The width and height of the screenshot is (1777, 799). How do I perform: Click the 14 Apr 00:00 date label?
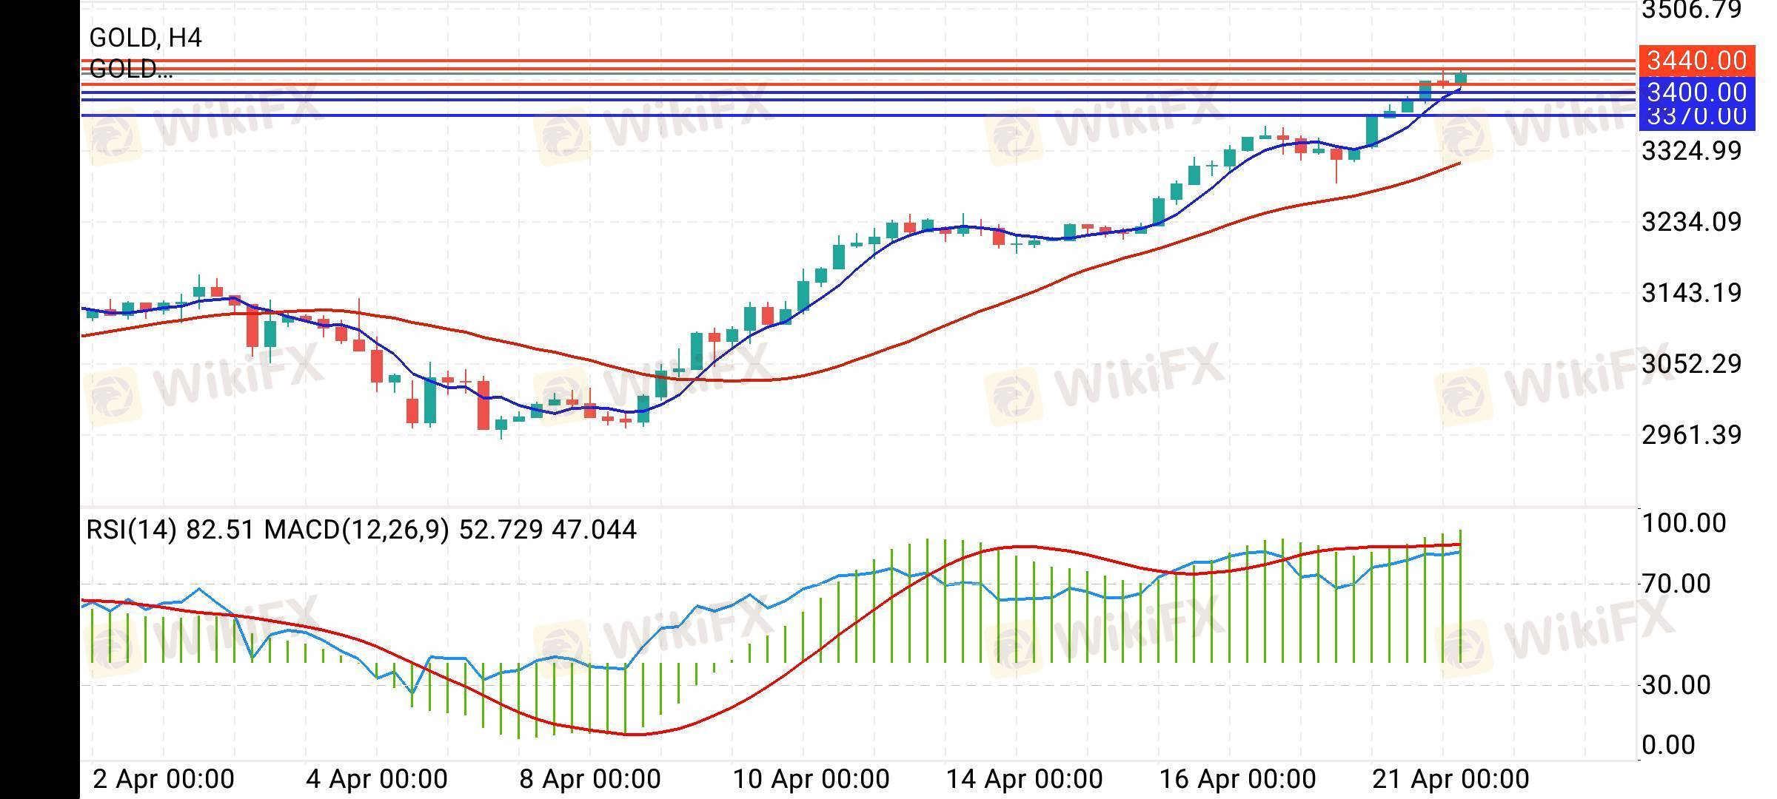[1025, 779]
